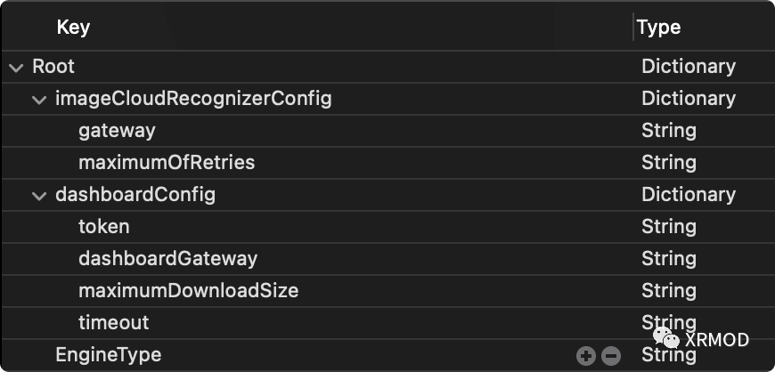The image size is (775, 372).
Task: Click the column divider beside Type header
Action: (x=633, y=28)
